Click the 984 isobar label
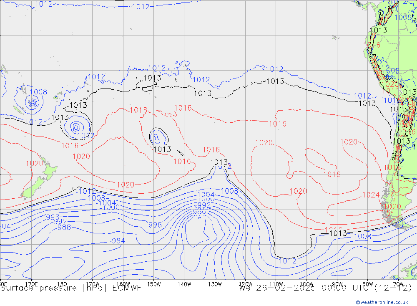 [x=118, y=241]
